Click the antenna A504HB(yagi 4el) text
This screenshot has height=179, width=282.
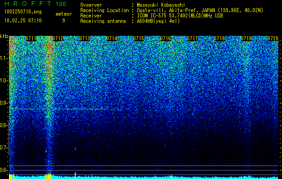tap(158, 21)
